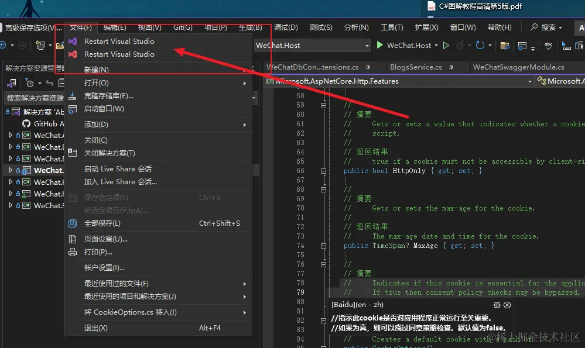Click the Page Setup icon

(x=73, y=239)
